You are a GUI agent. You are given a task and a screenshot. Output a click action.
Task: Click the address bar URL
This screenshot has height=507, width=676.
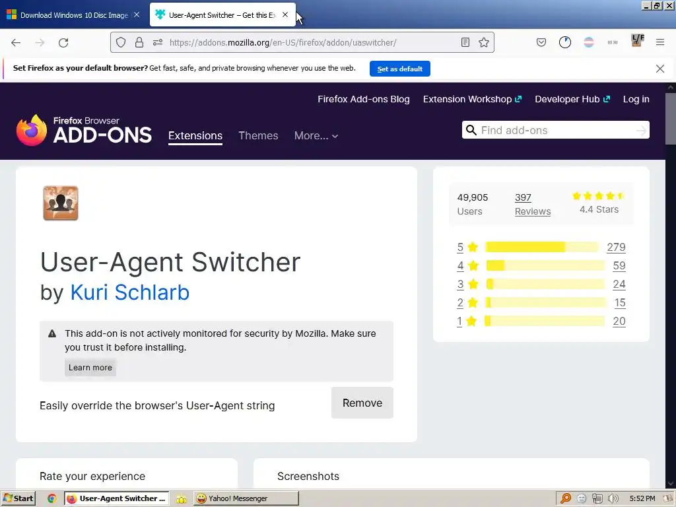(283, 42)
